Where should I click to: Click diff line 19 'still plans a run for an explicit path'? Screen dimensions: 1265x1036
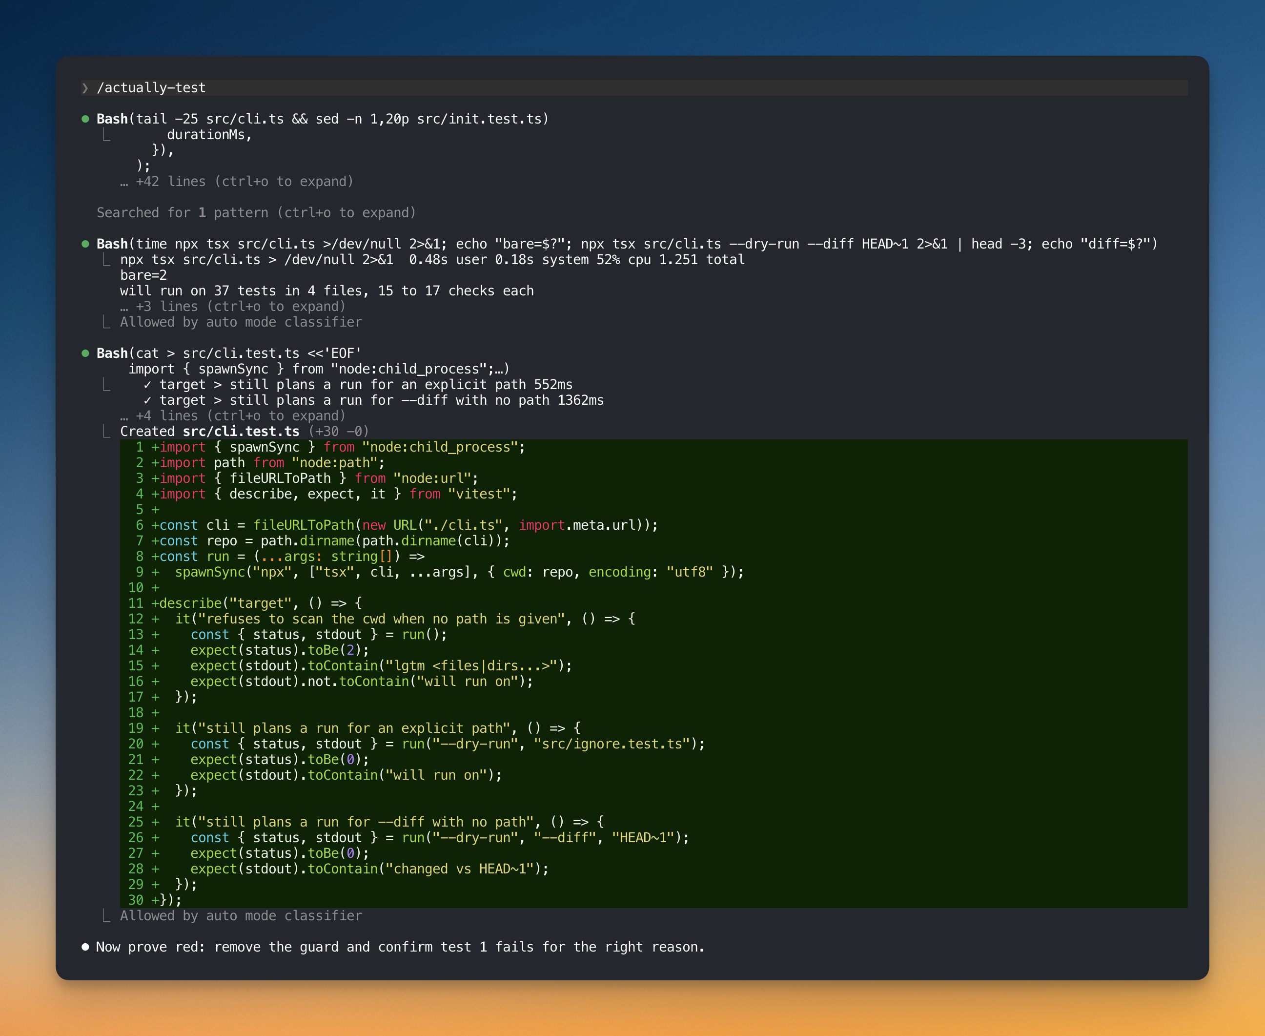(x=653, y=728)
